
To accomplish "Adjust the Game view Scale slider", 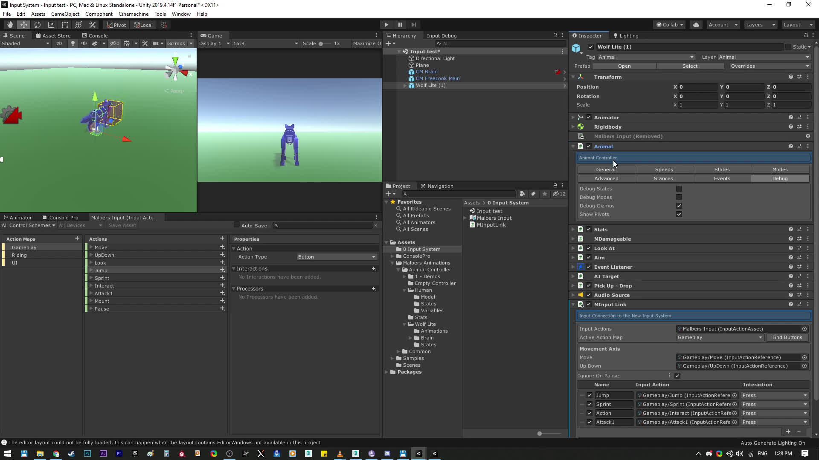I will pyautogui.click(x=321, y=43).
